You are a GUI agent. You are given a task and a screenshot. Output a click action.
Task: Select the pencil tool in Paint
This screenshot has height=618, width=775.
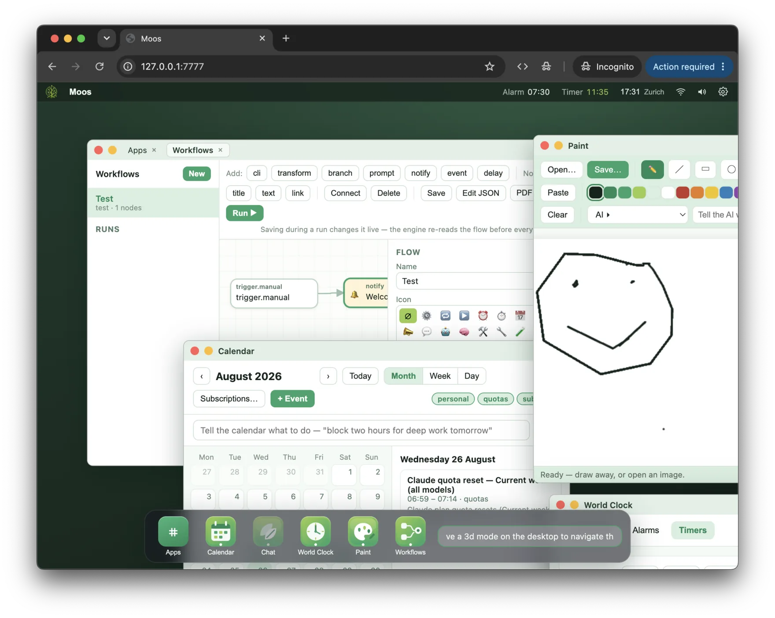[652, 170]
